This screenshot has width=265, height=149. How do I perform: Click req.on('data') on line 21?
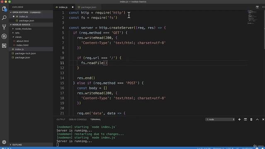[x=101, y=113]
